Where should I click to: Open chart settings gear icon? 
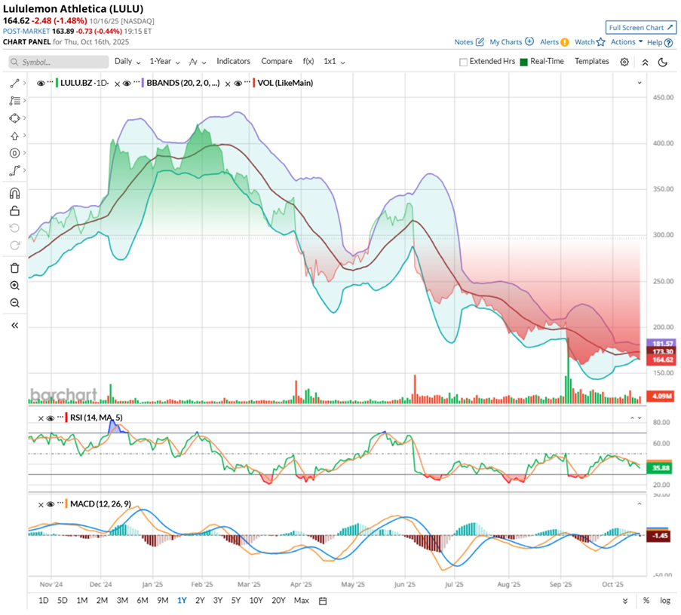point(624,62)
